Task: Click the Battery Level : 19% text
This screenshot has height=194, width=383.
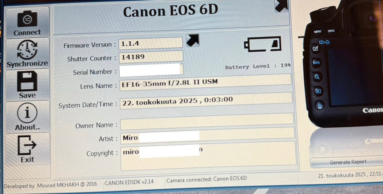Action: point(258,66)
